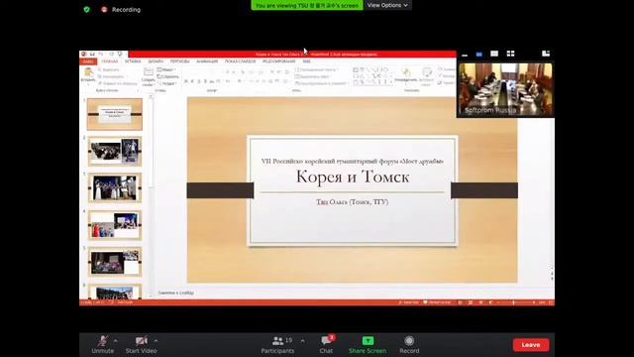Image resolution: width=634 pixels, height=357 pixels.
Task: Select the ПЕРЕХОДЫ ribbon tab
Action: point(180,61)
